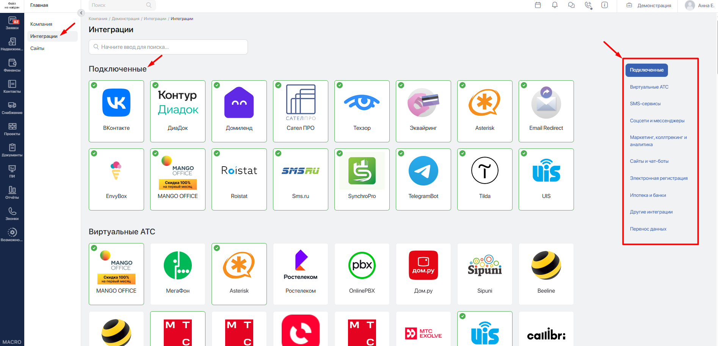
Task: Select the ПИ sidebar item
Action: point(12,171)
